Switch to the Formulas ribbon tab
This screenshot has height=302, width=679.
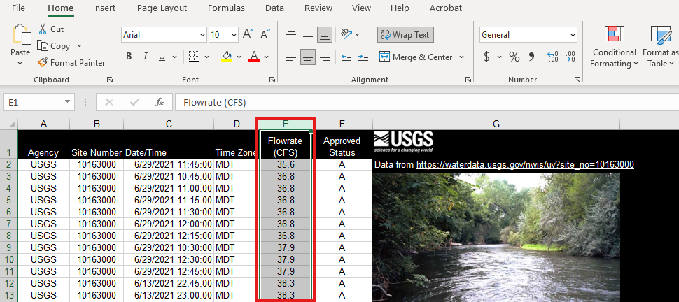click(x=226, y=8)
